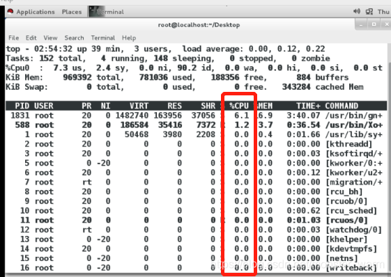Click the [rcu_bh] process name
This screenshot has height=277, width=391.
click(x=344, y=192)
